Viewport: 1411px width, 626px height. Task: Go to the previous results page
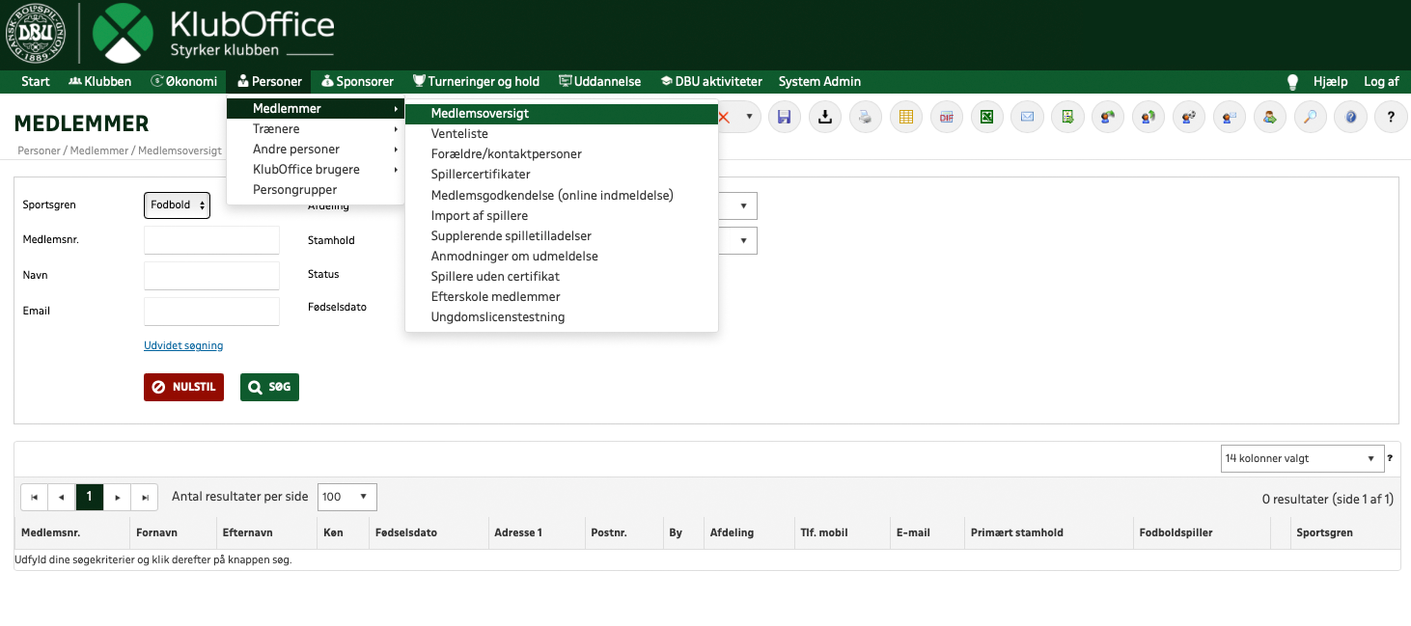tap(62, 497)
